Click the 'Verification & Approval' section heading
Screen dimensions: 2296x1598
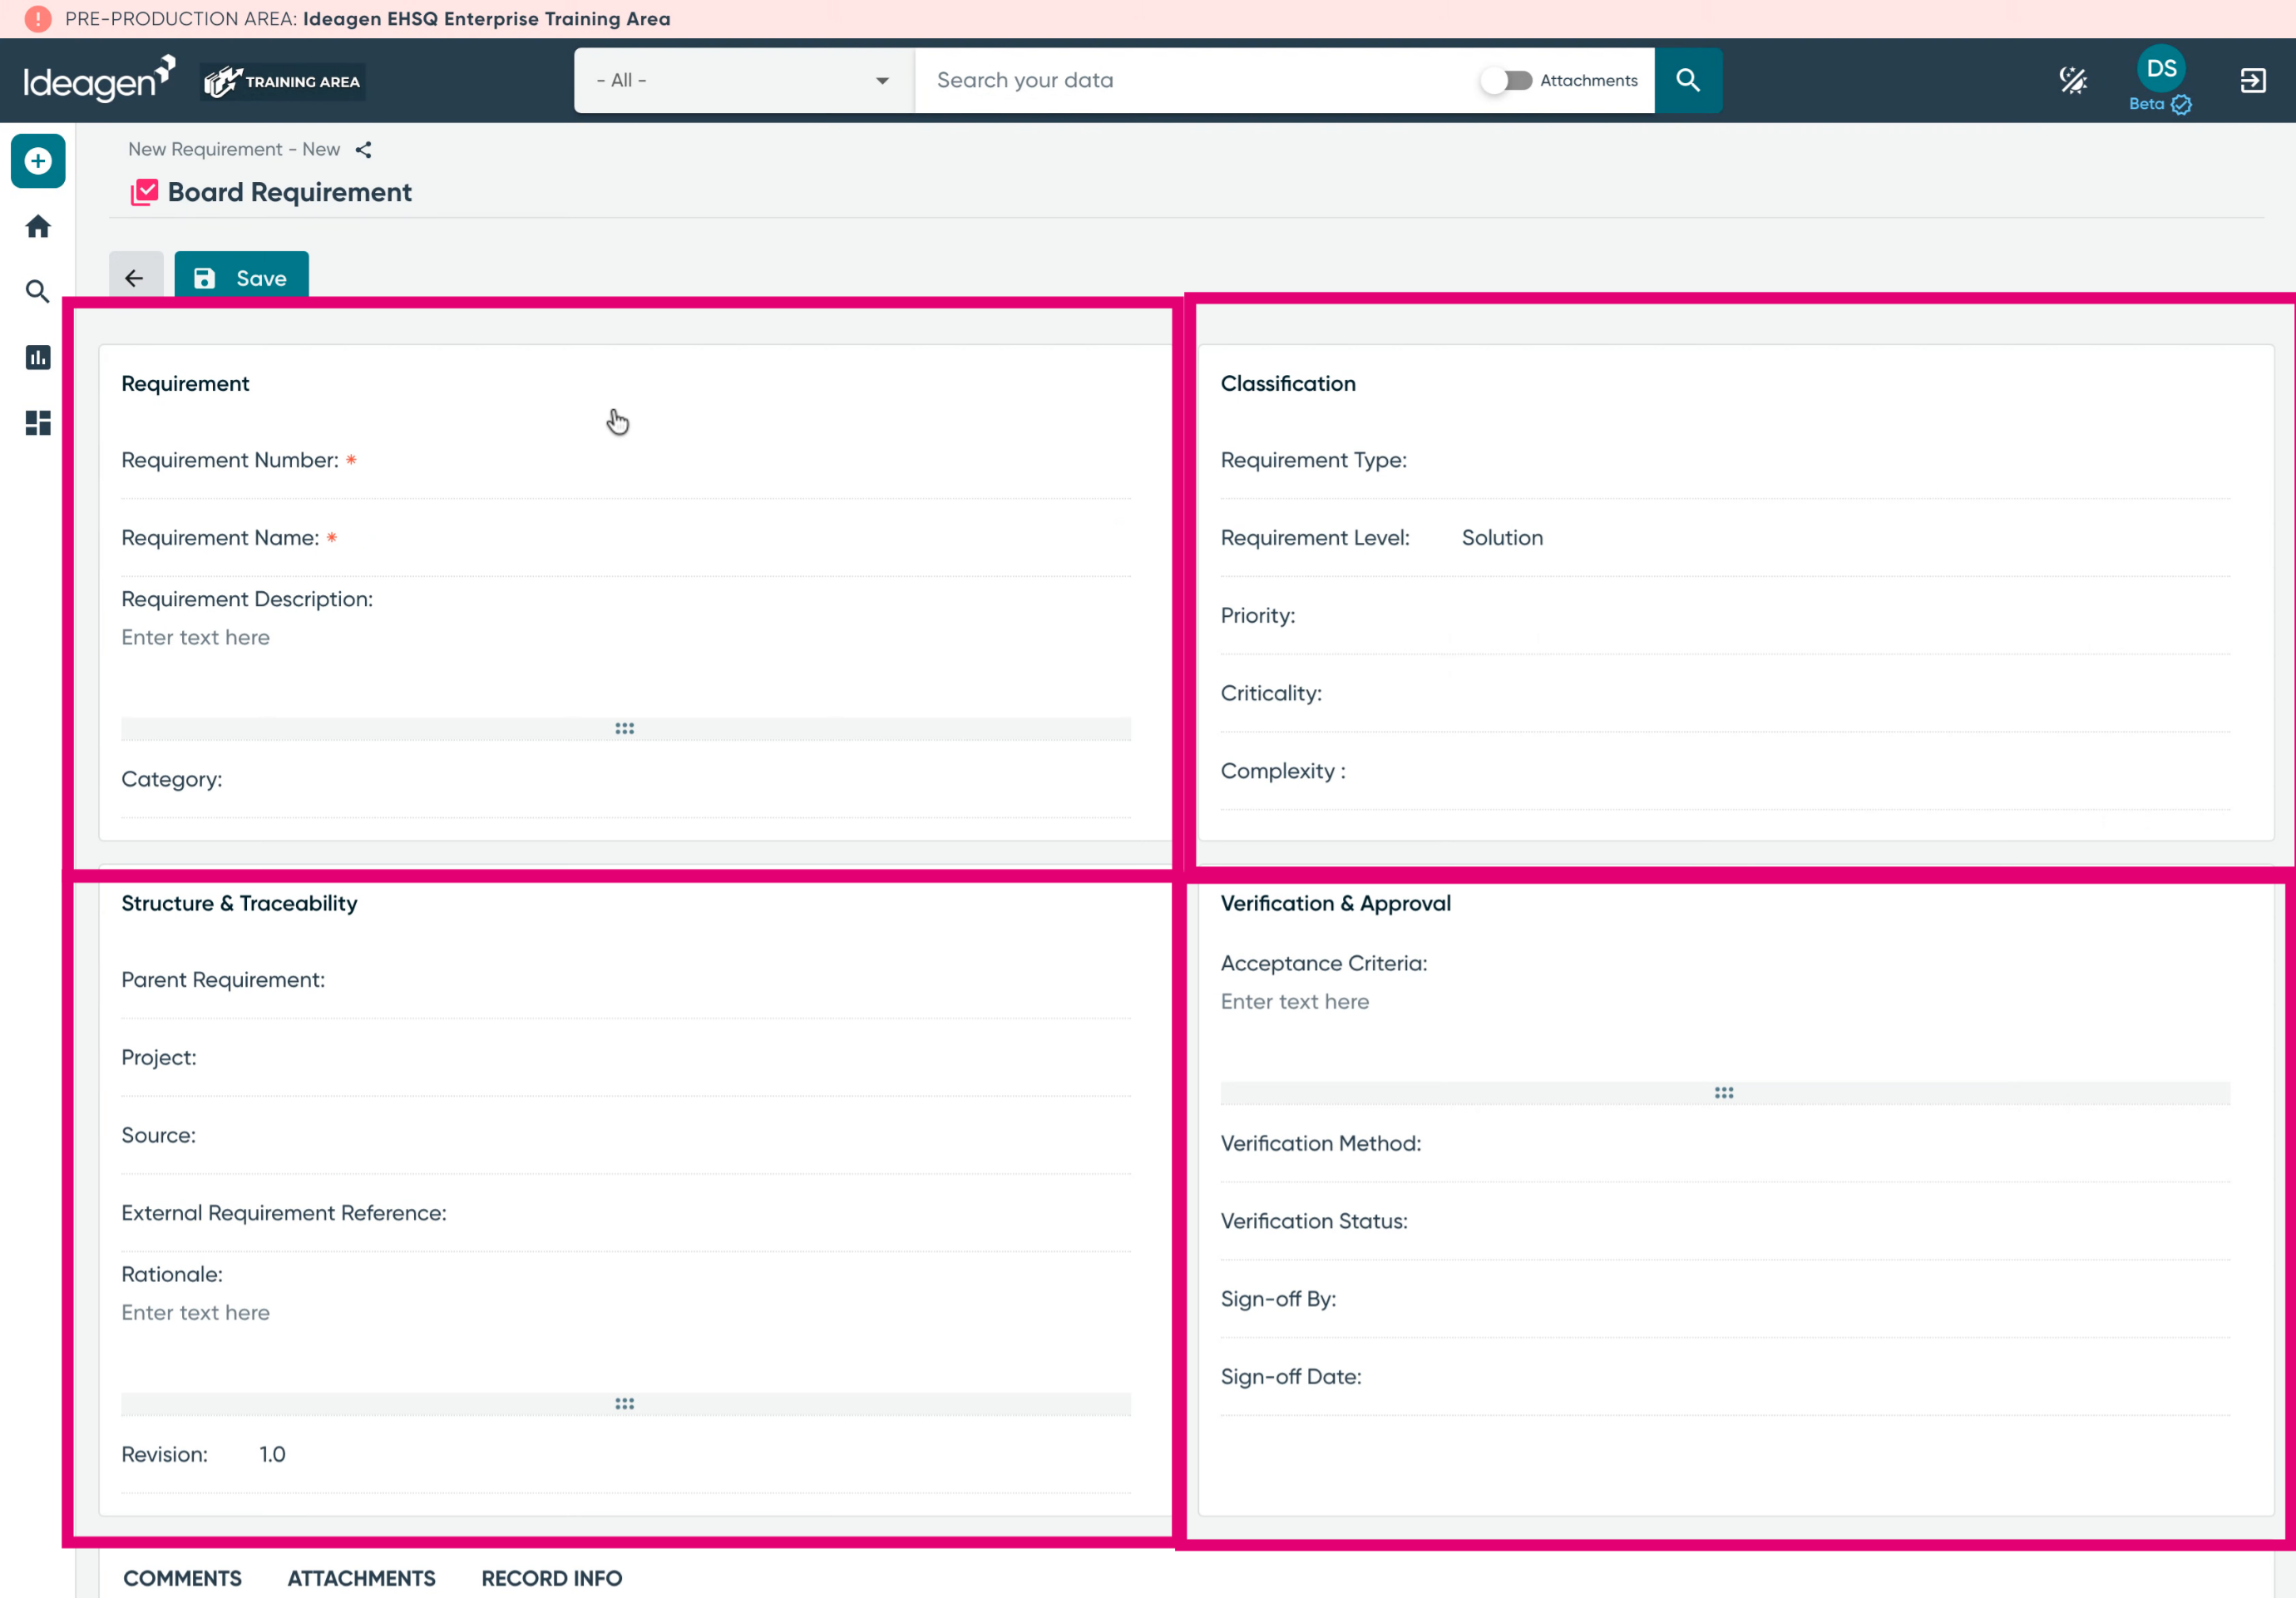(x=1335, y=904)
